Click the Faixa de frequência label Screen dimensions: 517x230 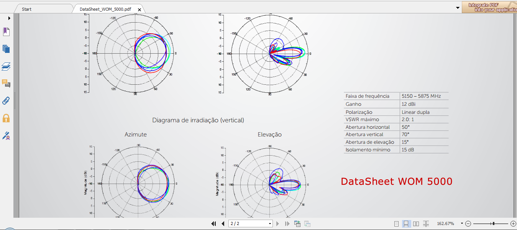[x=367, y=96]
